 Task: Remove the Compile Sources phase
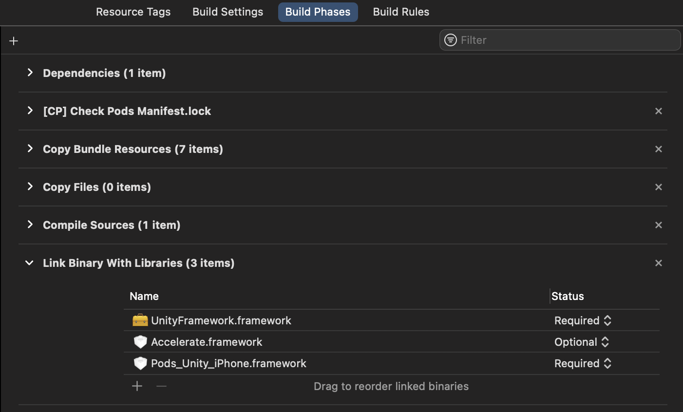point(659,225)
